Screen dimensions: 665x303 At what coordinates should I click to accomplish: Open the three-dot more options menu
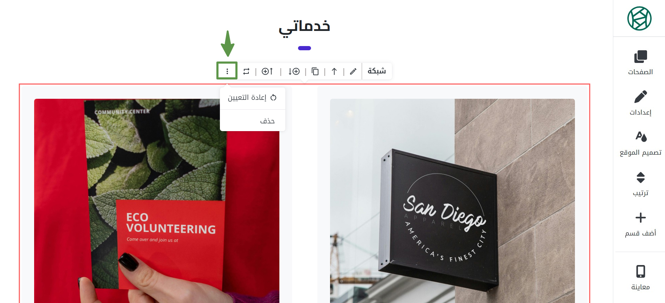(227, 71)
